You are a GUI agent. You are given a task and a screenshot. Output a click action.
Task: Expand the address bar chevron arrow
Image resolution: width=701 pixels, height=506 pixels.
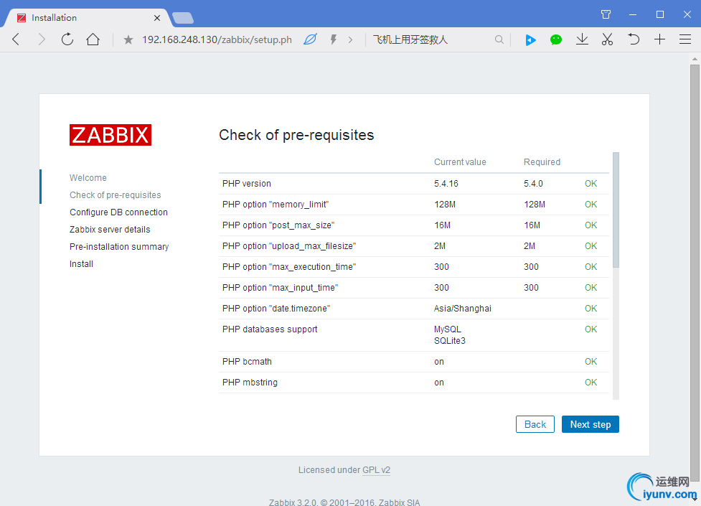(350, 39)
